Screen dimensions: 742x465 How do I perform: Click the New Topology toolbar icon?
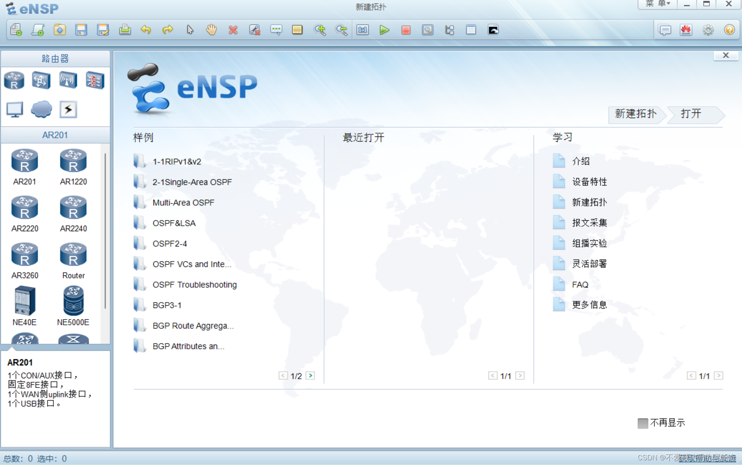pos(16,30)
